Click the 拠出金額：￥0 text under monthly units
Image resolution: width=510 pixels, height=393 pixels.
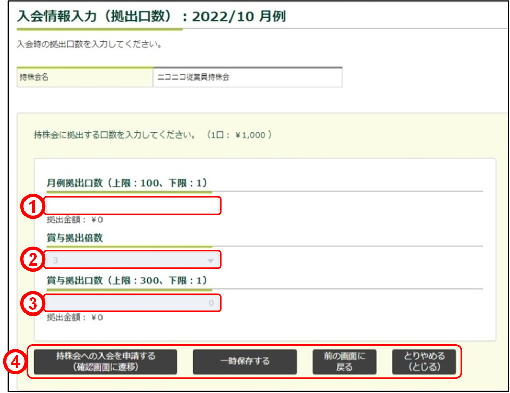74,219
